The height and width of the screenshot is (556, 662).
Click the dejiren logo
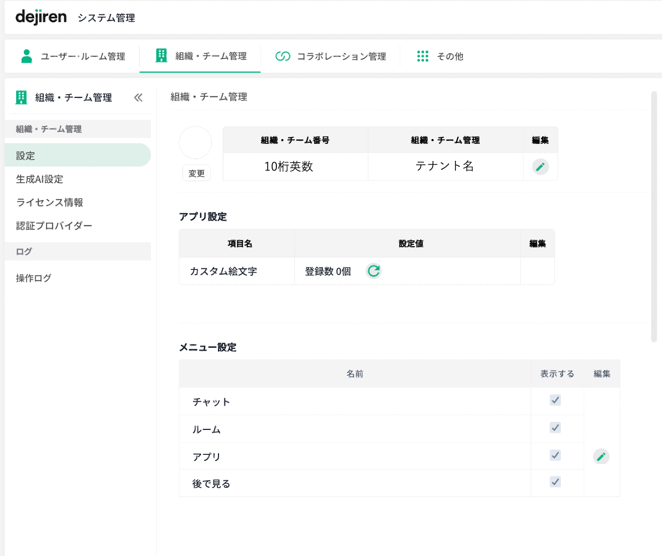(x=41, y=17)
